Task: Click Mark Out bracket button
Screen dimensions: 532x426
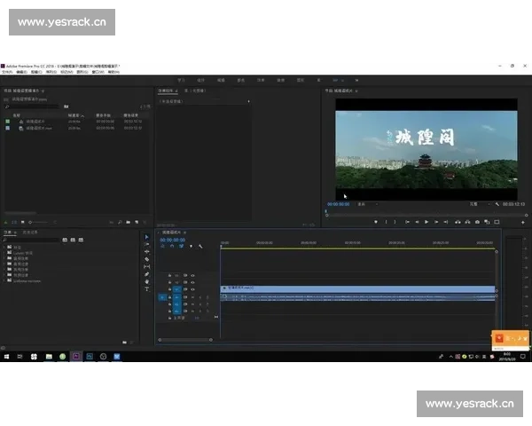Action: [x=395, y=222]
